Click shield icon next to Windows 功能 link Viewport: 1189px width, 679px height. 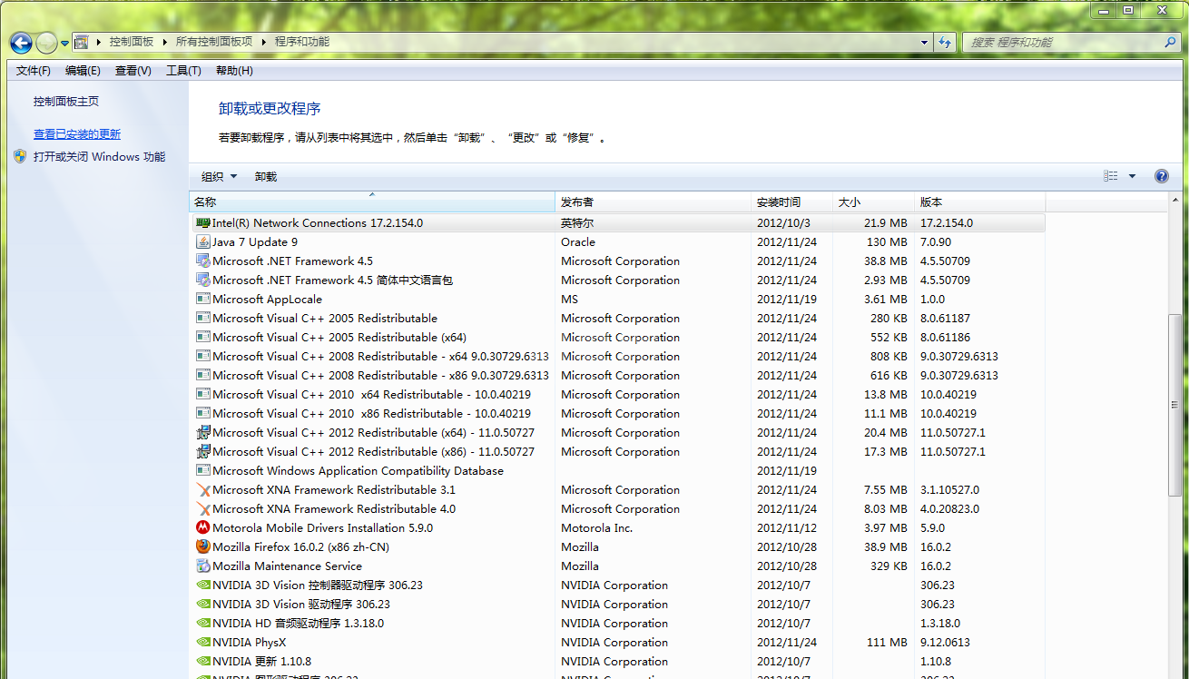[21, 156]
